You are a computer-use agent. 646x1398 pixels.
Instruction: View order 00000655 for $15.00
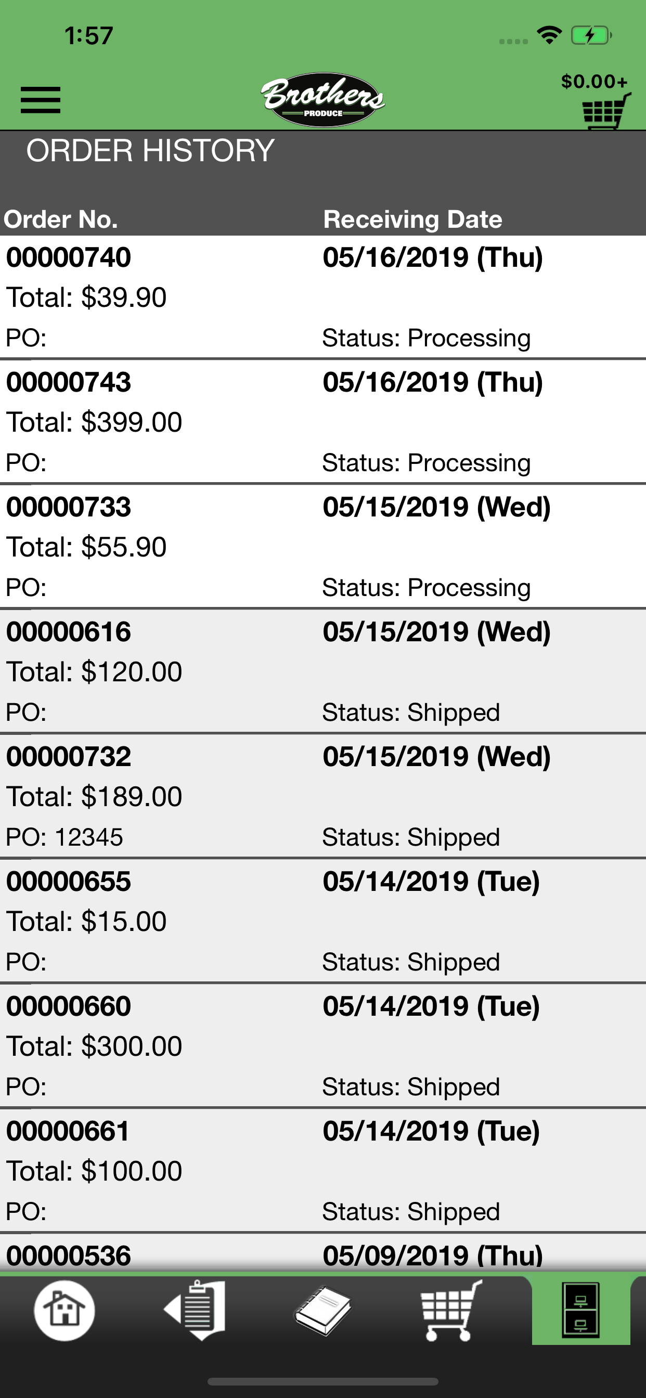(323, 921)
